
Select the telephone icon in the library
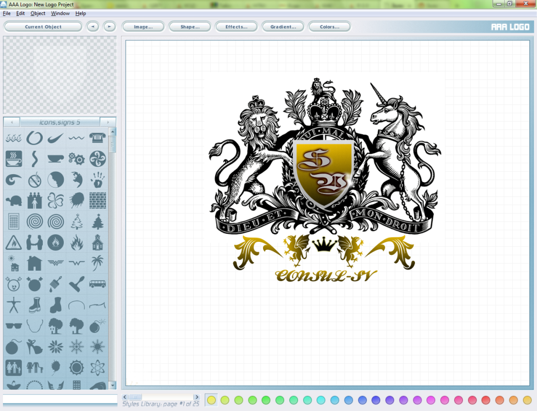point(98,138)
